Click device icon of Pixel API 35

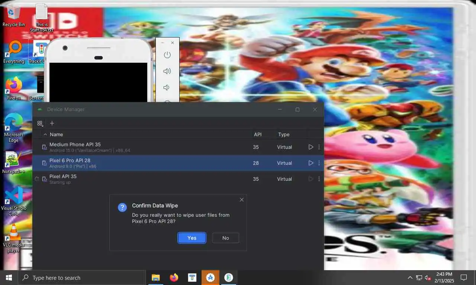pos(45,179)
